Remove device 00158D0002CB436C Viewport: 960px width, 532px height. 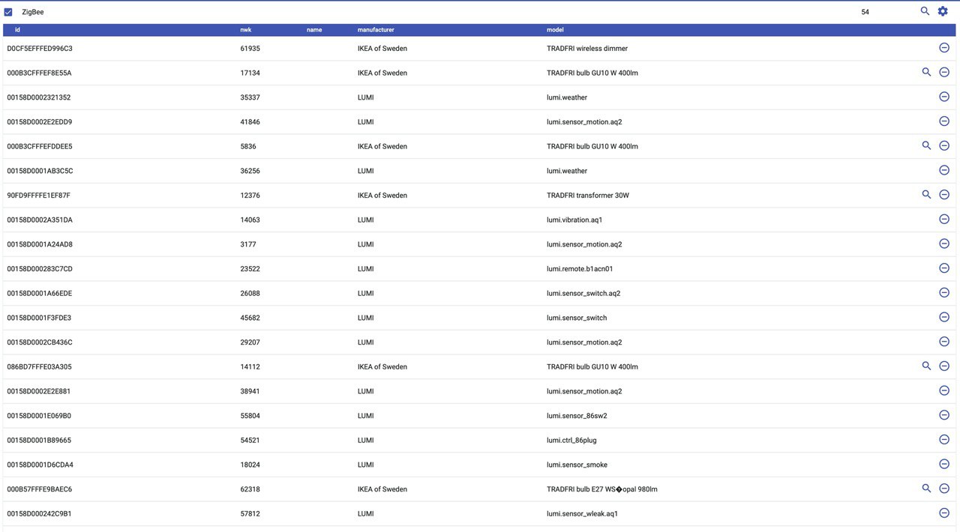point(944,341)
